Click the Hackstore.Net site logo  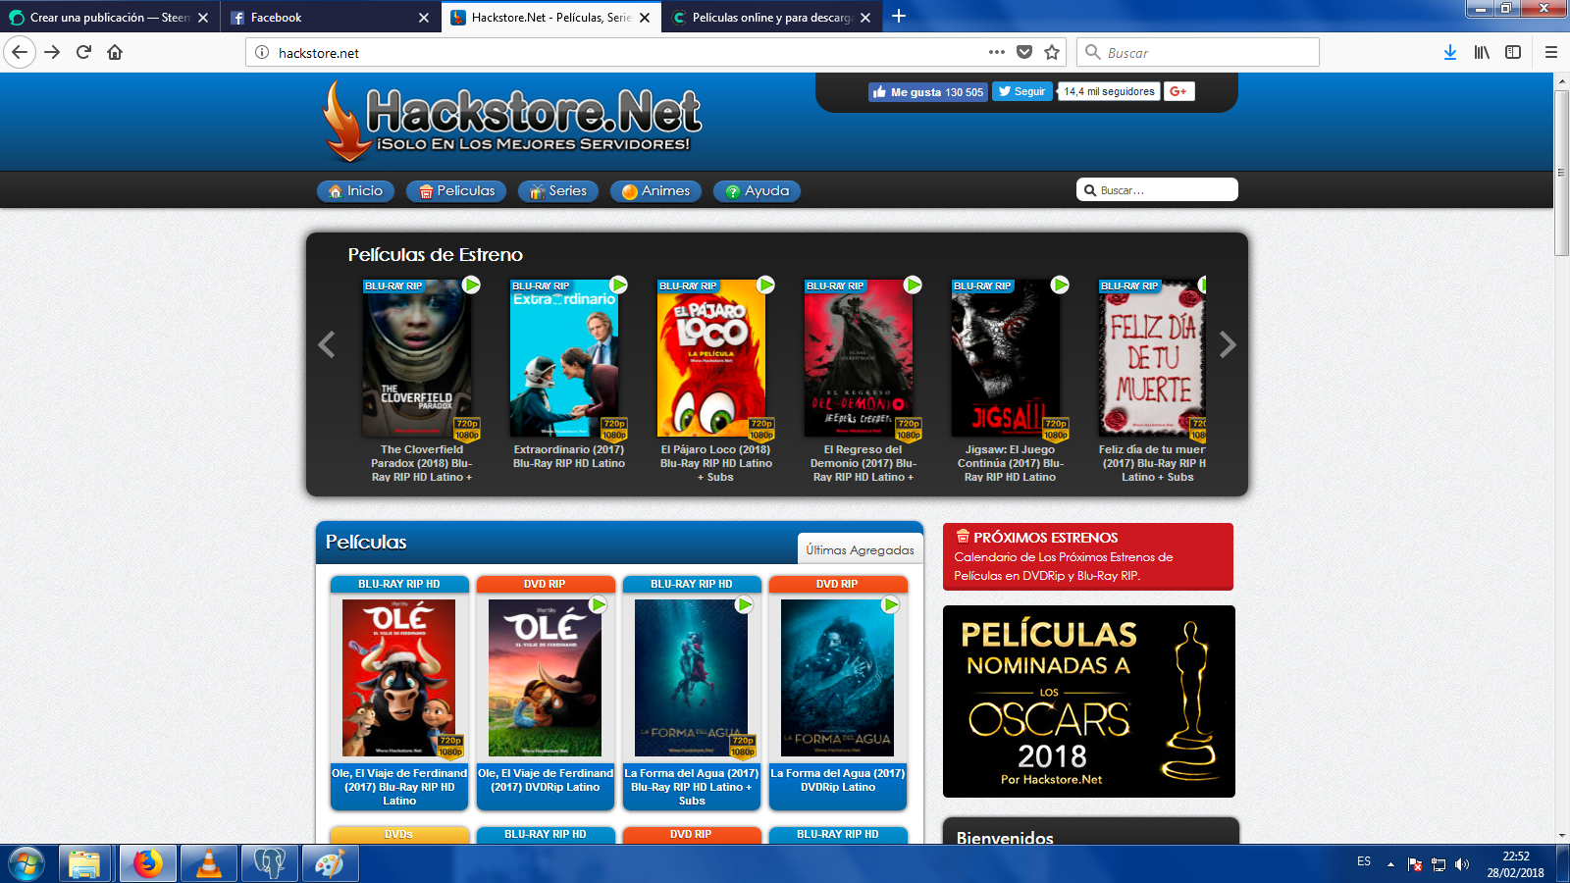pyautogui.click(x=512, y=121)
